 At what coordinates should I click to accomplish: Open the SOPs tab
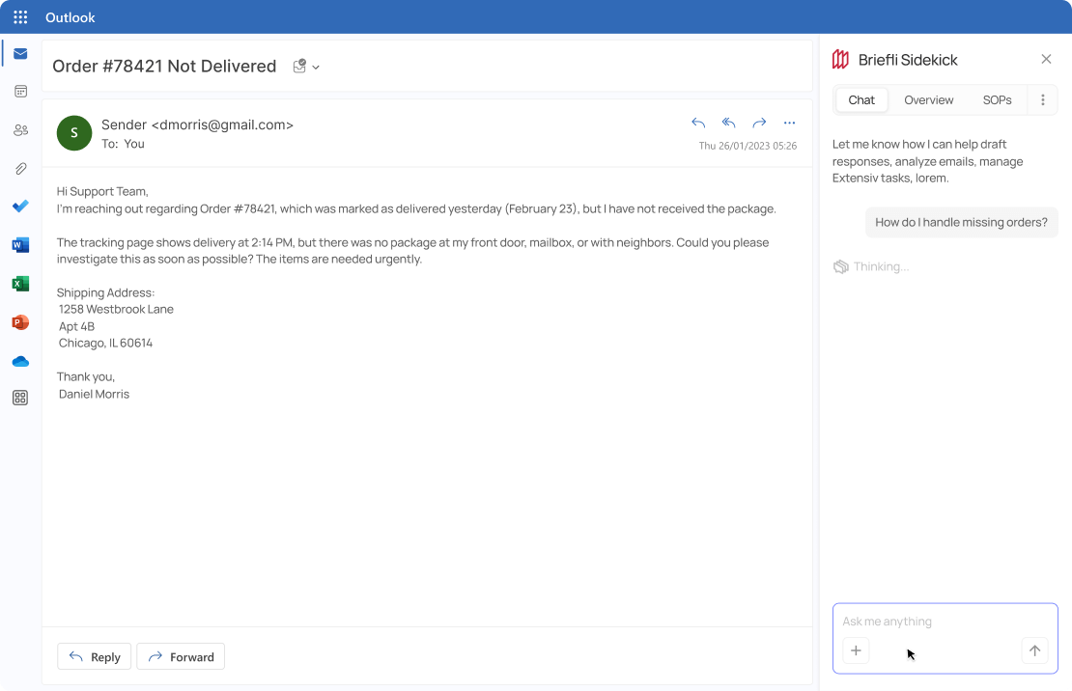pyautogui.click(x=997, y=99)
